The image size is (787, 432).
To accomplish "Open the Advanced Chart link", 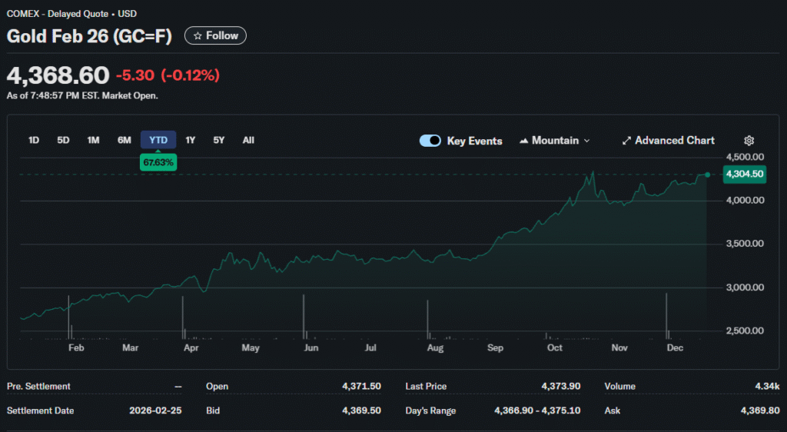I will (674, 141).
